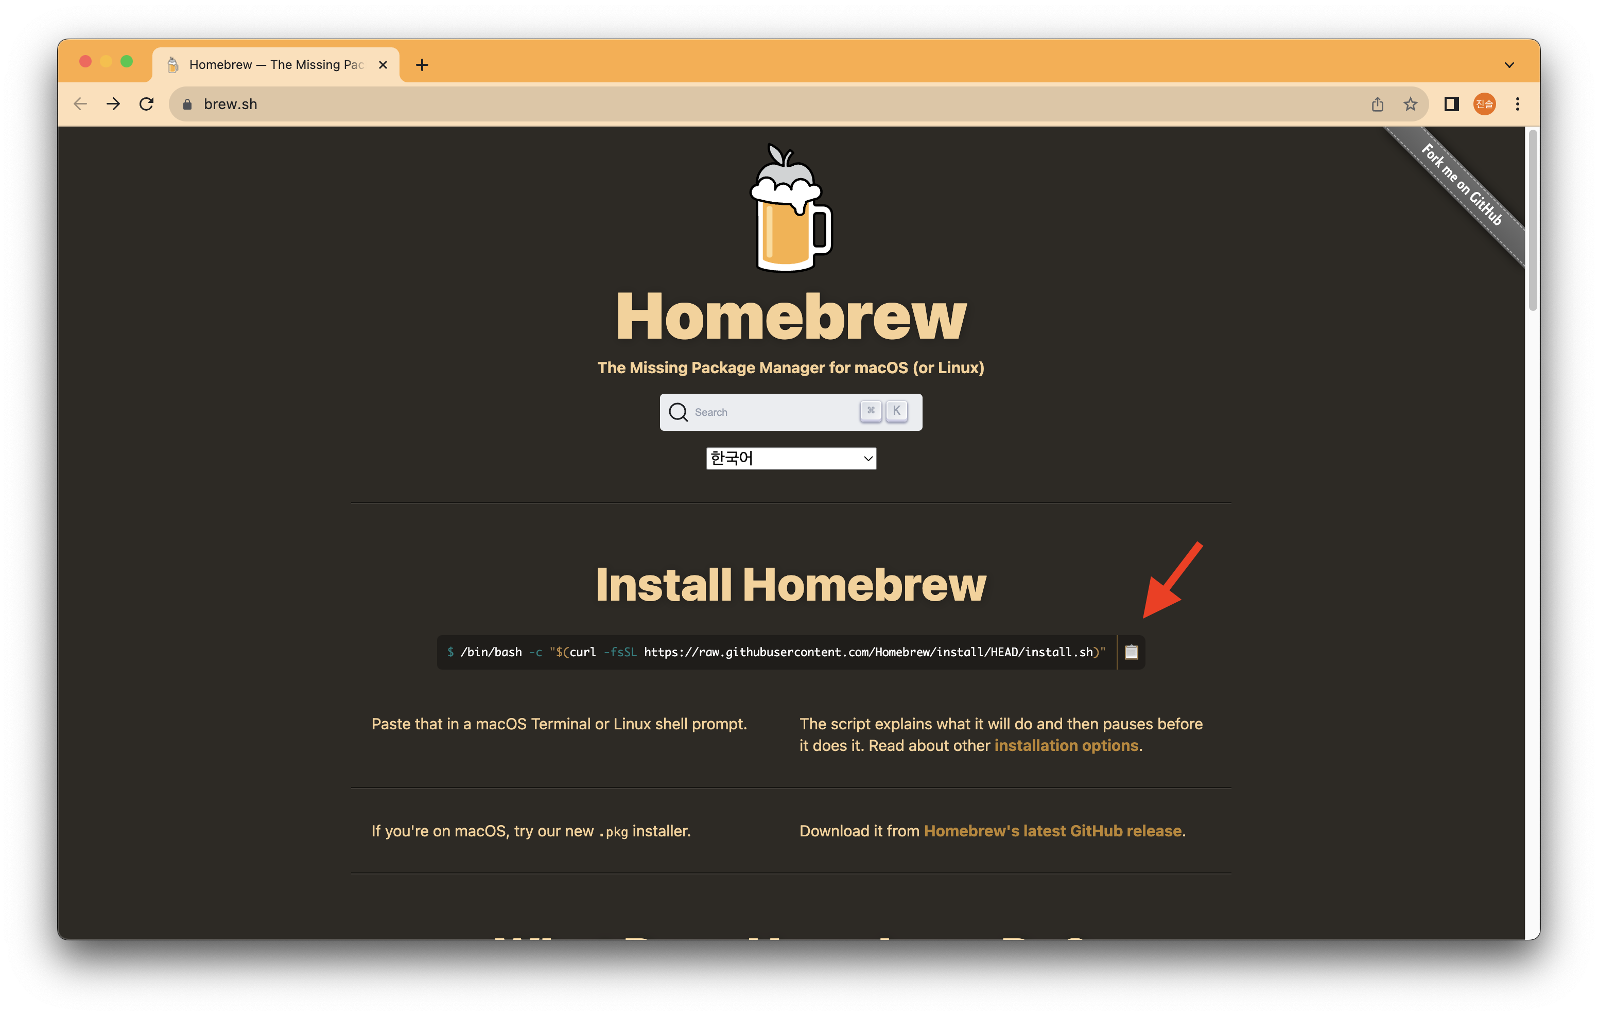Open the orange profile avatar

click(1485, 103)
